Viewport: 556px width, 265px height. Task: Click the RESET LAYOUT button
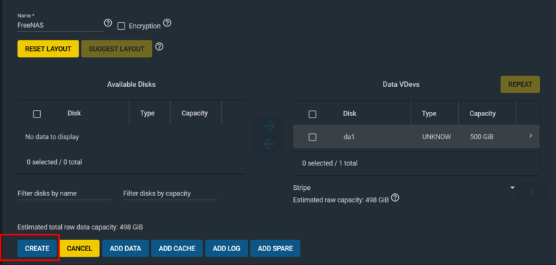48,49
